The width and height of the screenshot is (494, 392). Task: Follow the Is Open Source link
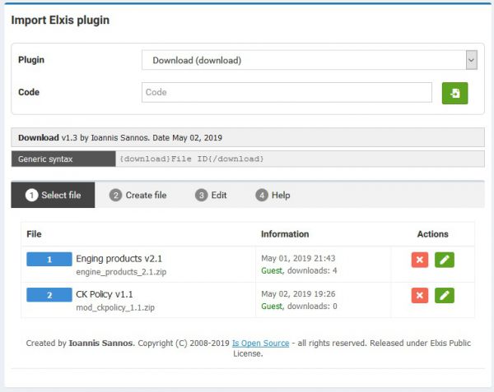click(x=260, y=344)
